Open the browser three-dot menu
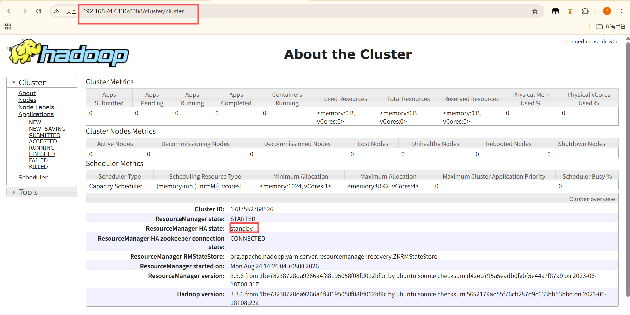630x315 pixels. [622, 11]
